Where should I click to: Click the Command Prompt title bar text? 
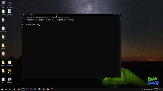click(30, 15)
